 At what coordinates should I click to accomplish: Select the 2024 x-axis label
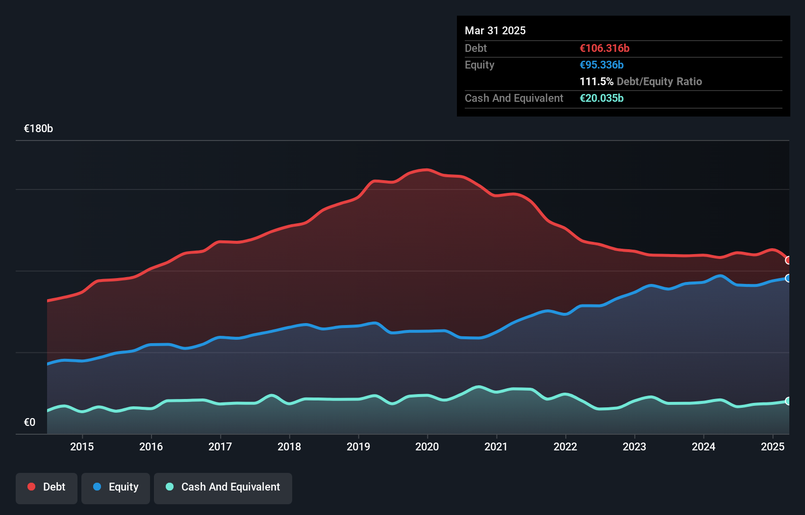click(x=704, y=446)
